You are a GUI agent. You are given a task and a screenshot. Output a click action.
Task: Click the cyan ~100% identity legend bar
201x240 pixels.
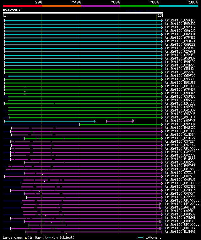point(178,6)
